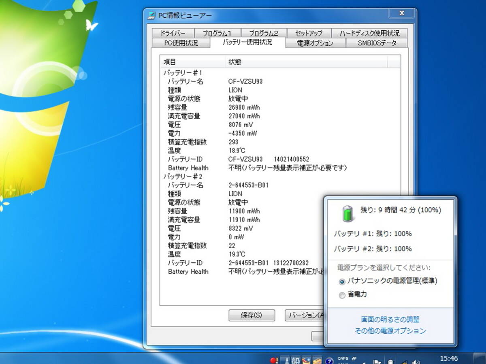This screenshot has width=486, height=364.
Task: Open その他の電源オプション link
Action: [x=390, y=331]
